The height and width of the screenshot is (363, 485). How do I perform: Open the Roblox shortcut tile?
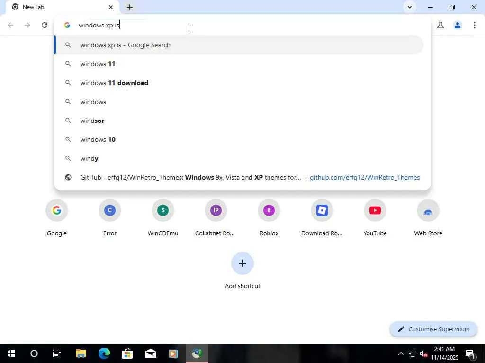point(269,218)
